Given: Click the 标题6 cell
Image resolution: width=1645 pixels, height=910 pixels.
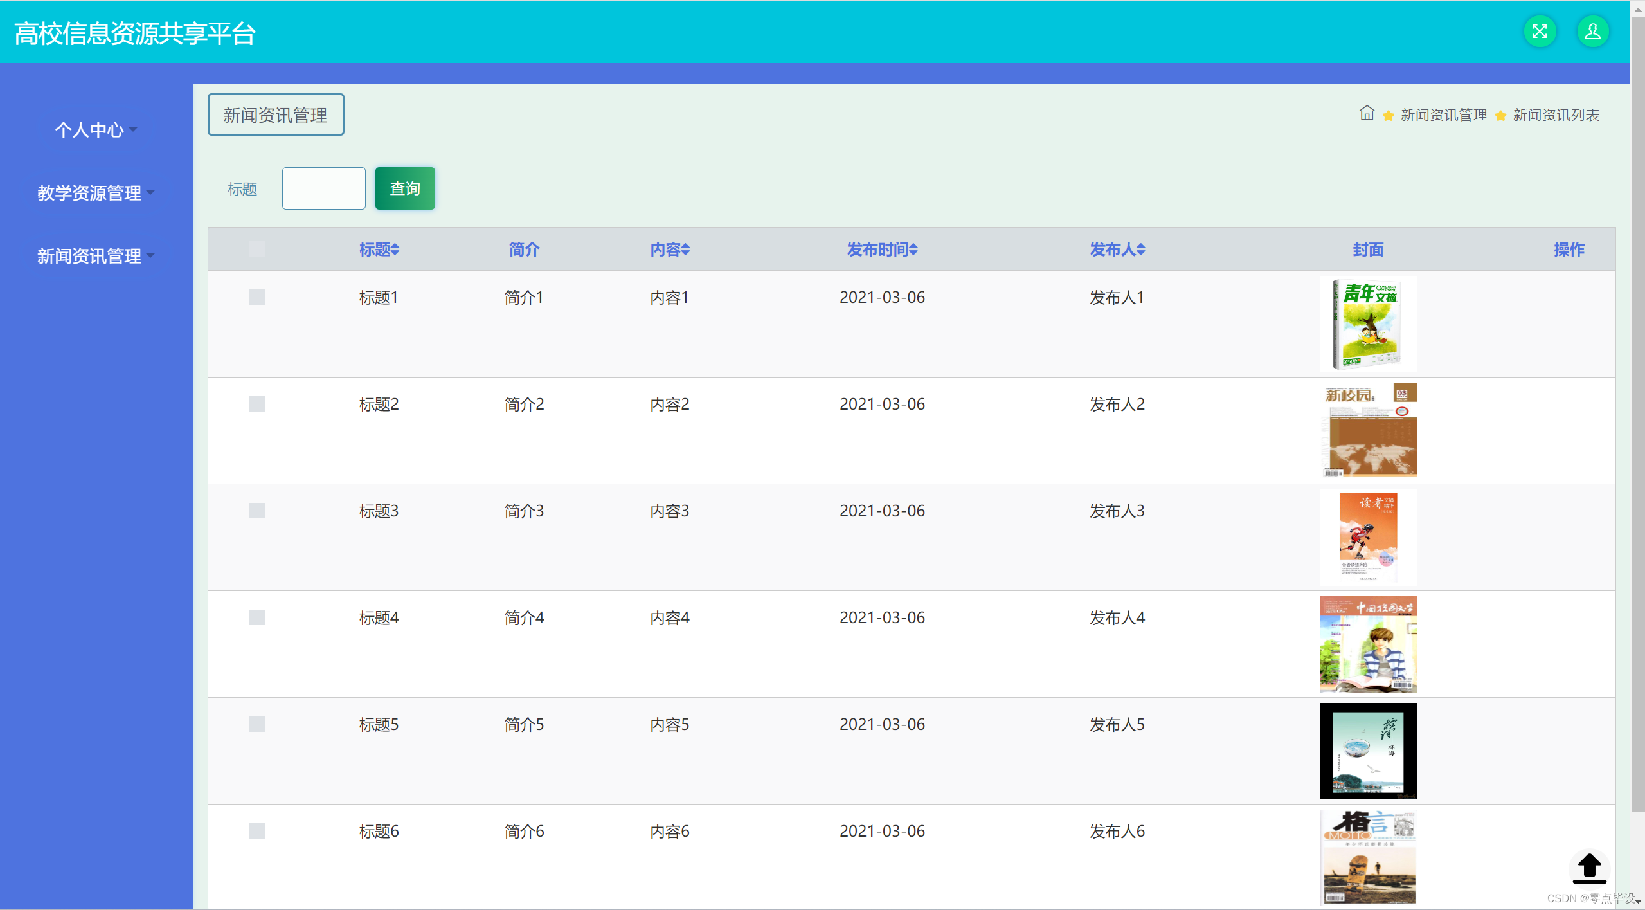Looking at the screenshot, I should (379, 832).
